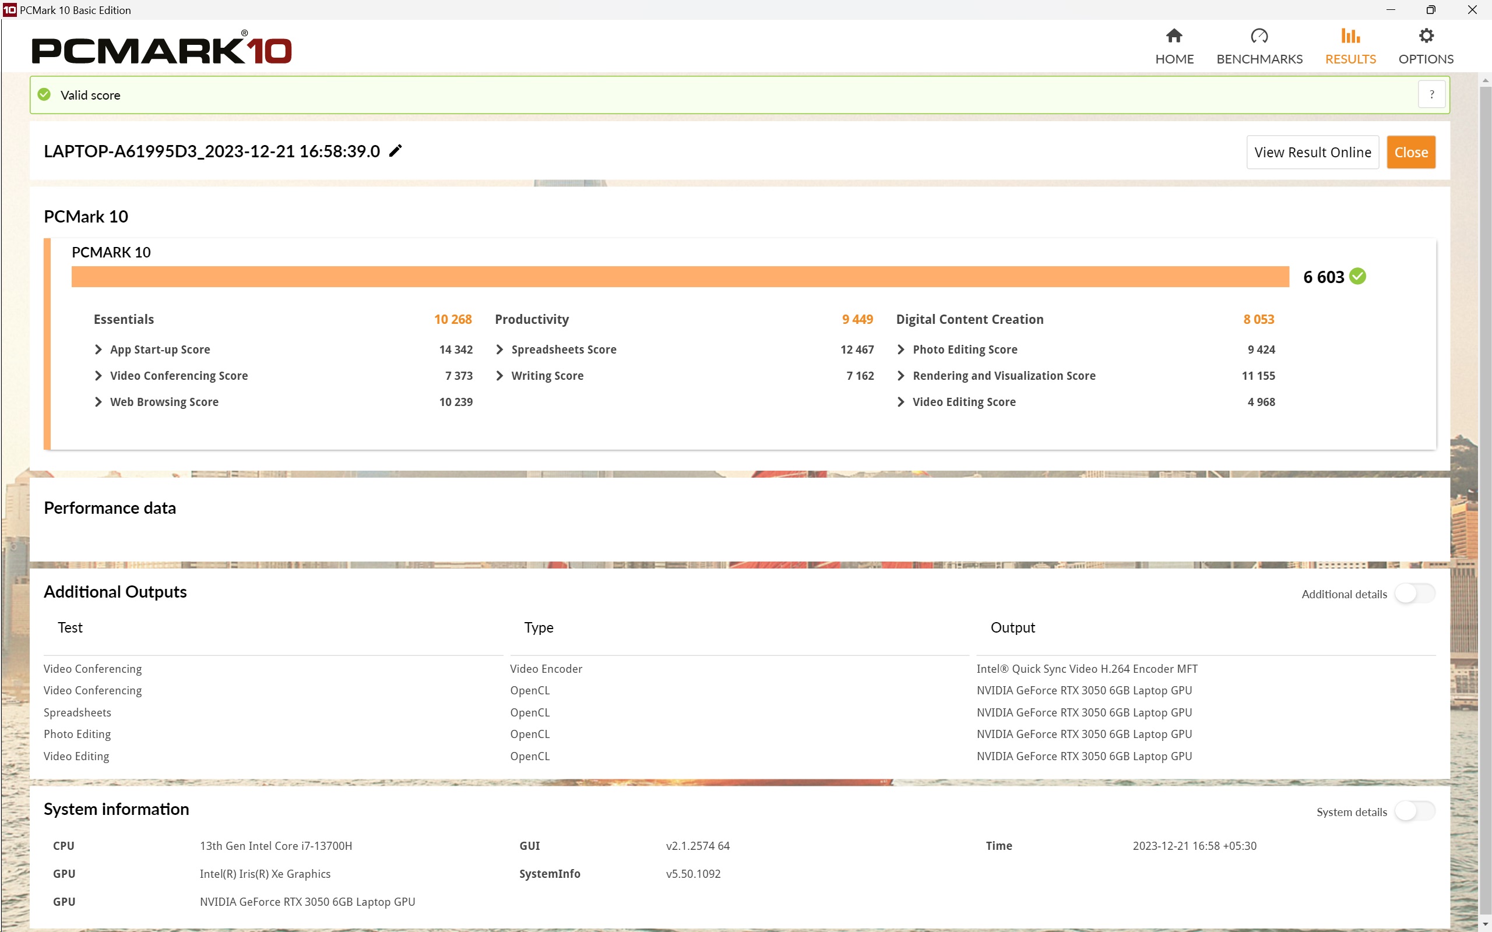Screen dimensions: 1492x932
Task: Click the Intel Quick Sync Video encoder output
Action: pyautogui.click(x=1087, y=669)
